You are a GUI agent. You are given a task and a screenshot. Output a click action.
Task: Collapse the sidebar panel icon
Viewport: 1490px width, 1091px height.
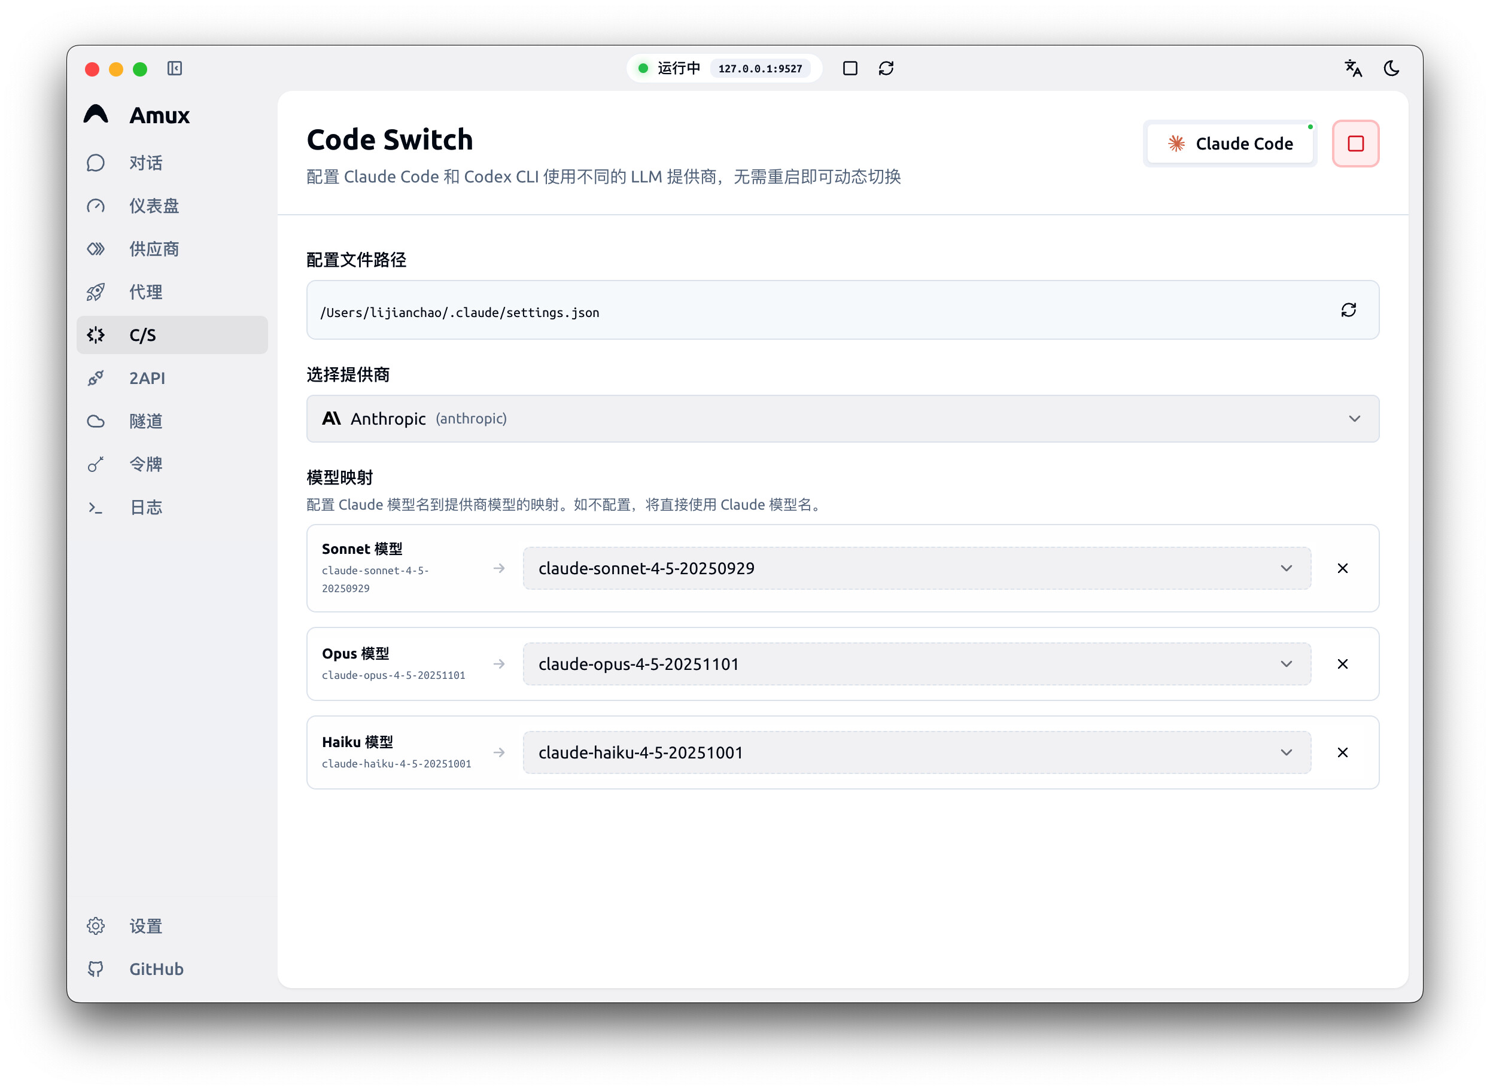[175, 69]
